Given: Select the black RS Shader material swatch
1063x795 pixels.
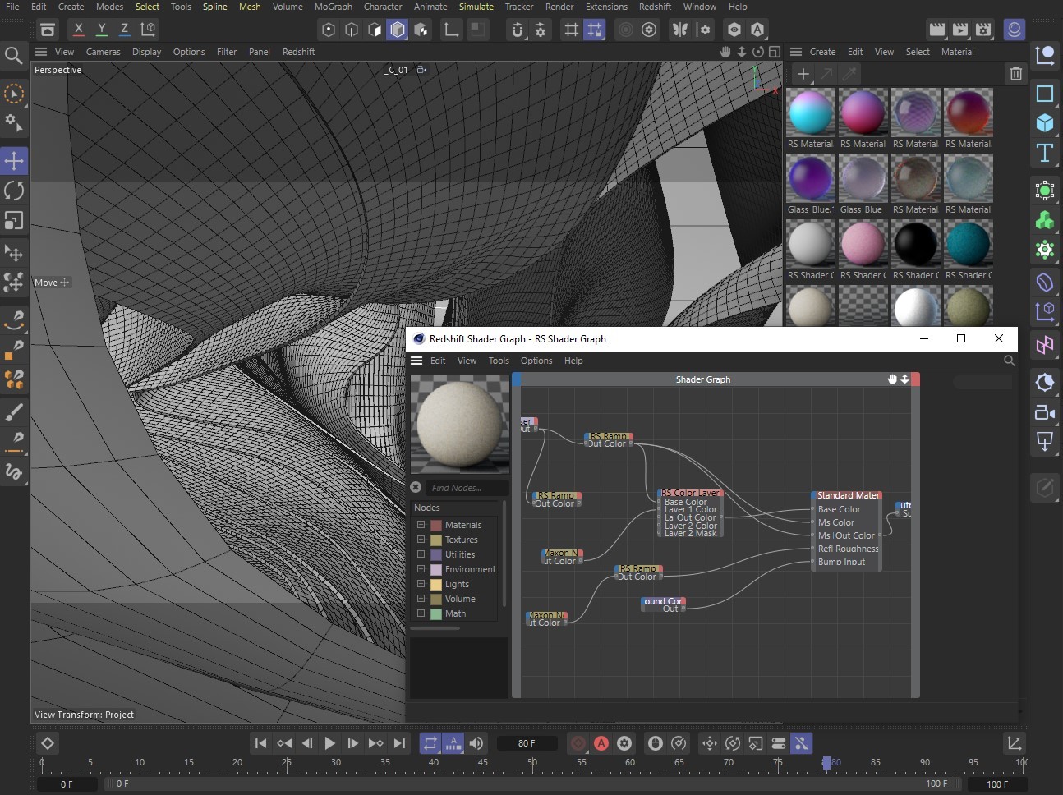Looking at the screenshot, I should pos(915,244).
